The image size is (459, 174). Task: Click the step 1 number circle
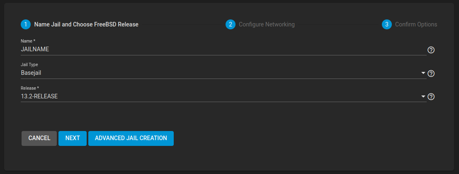point(26,24)
